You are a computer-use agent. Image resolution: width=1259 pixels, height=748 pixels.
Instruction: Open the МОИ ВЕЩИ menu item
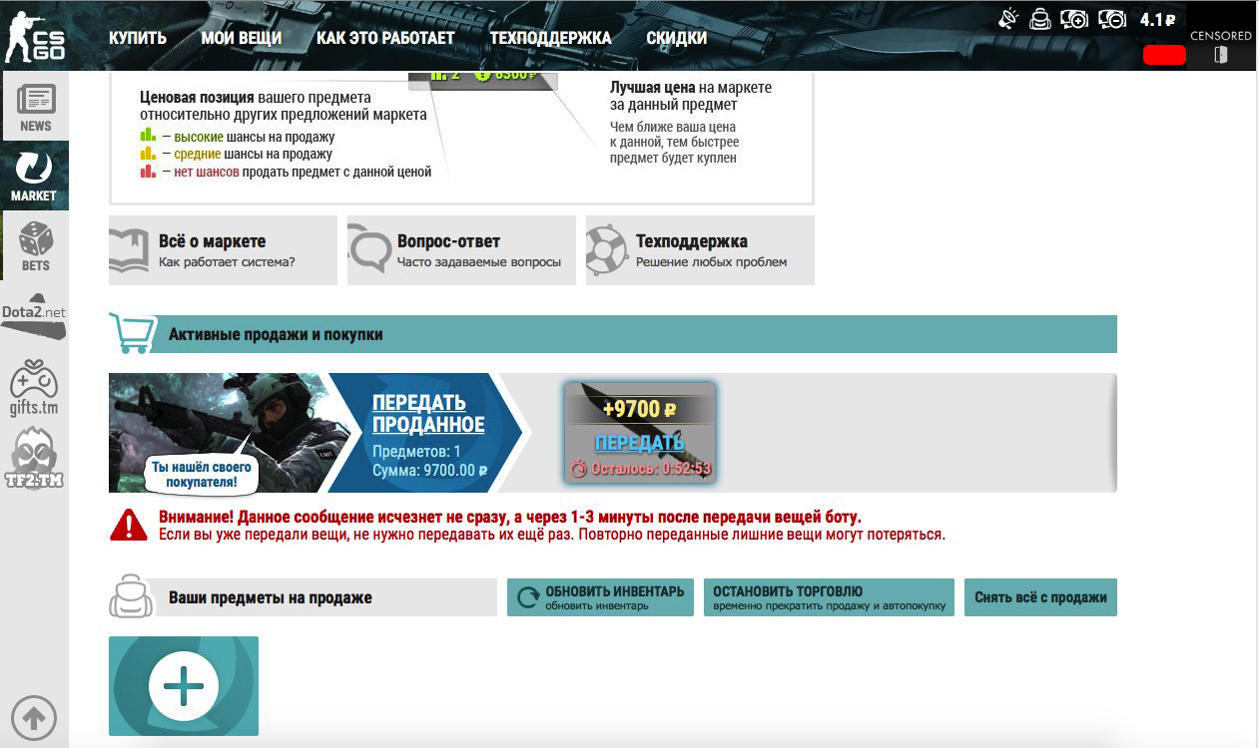[x=242, y=38]
